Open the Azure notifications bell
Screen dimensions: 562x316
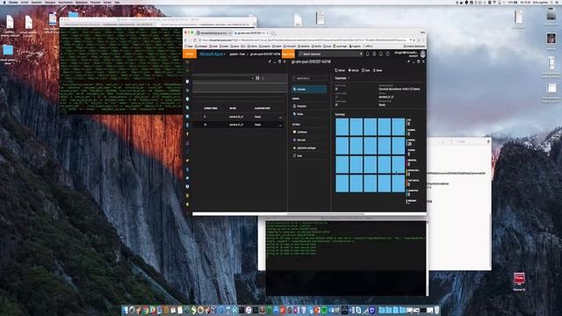pyautogui.click(x=367, y=54)
